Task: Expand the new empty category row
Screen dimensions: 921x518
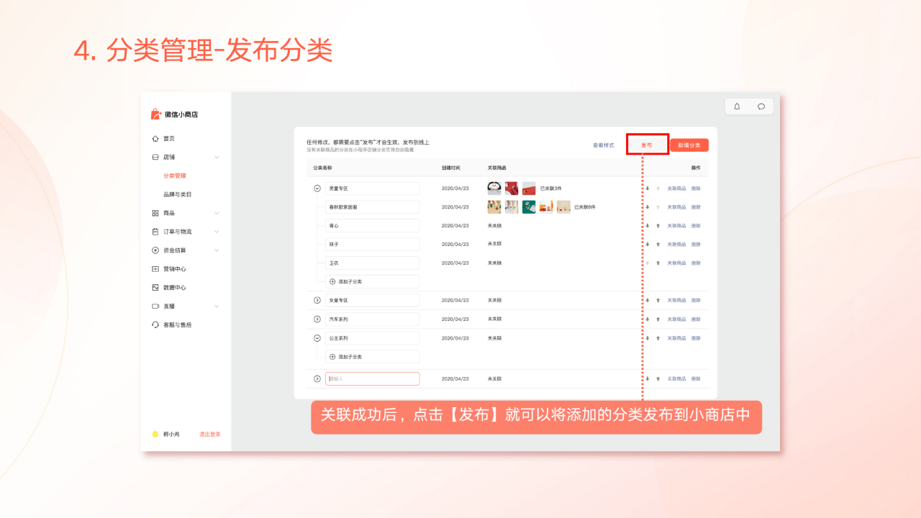Action: click(x=317, y=378)
